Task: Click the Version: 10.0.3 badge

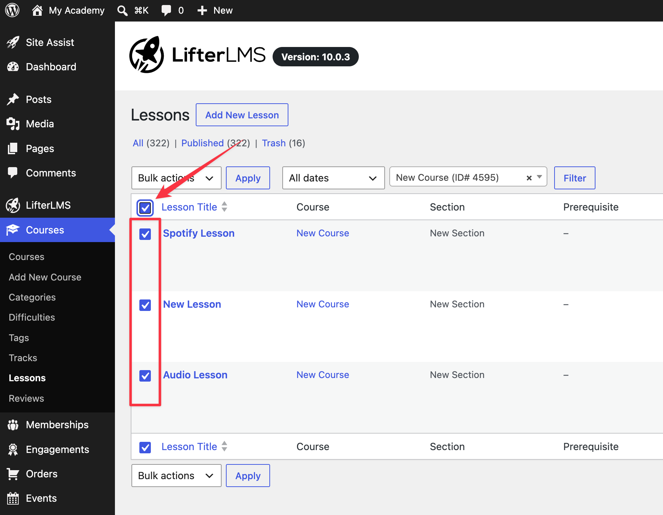Action: pos(316,57)
